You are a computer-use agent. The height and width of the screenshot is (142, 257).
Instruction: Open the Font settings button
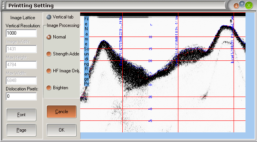[21, 115]
